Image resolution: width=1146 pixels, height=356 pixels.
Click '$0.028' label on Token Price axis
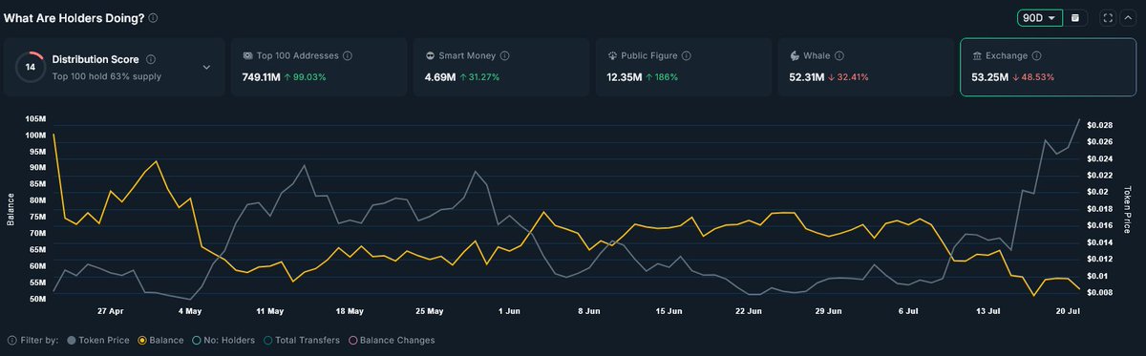click(1099, 126)
